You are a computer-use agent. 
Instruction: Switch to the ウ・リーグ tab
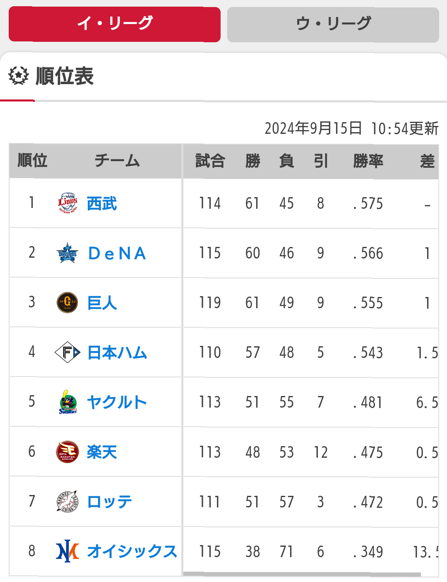pyautogui.click(x=333, y=24)
